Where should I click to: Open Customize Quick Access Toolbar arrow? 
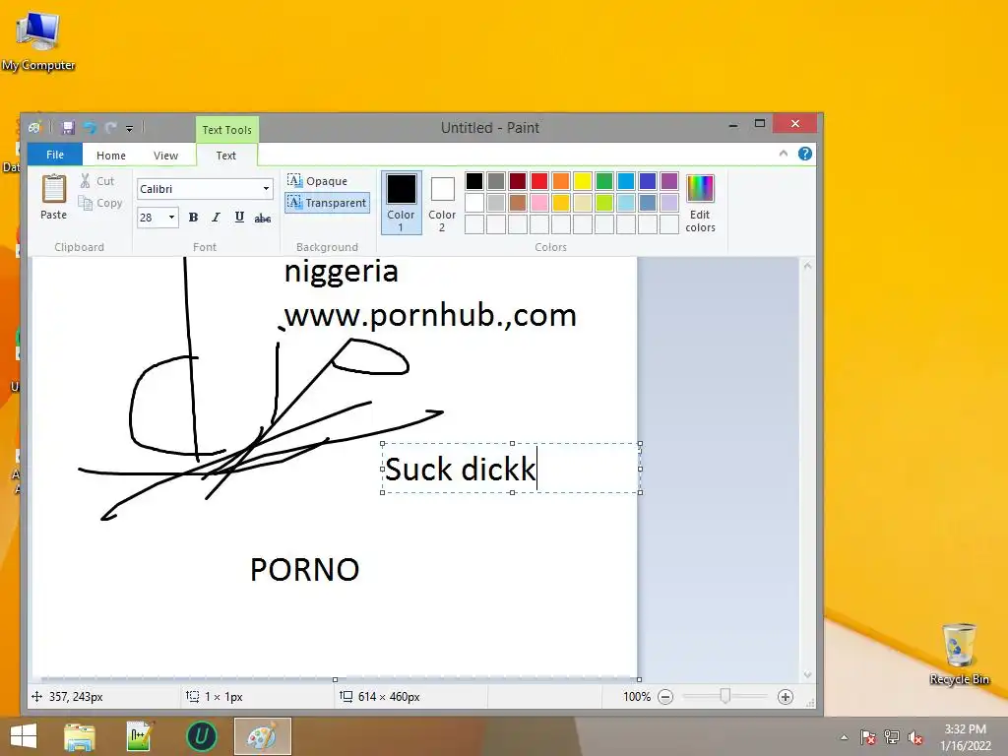(129, 129)
